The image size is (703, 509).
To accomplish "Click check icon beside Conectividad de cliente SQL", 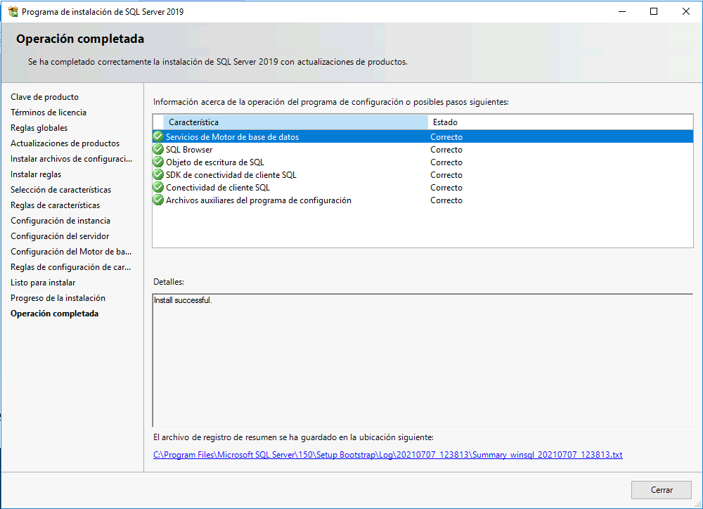I will pyautogui.click(x=158, y=186).
